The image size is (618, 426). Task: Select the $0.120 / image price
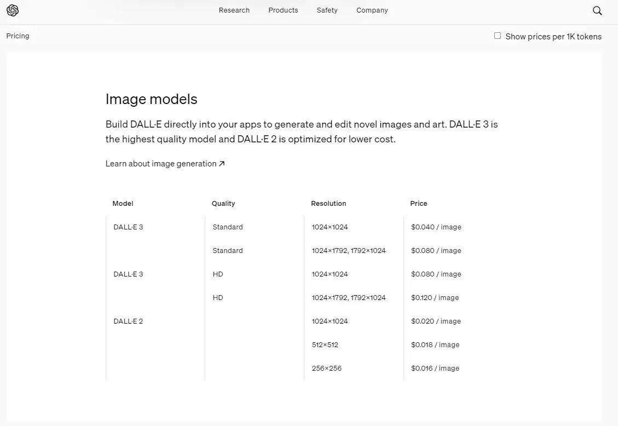435,297
